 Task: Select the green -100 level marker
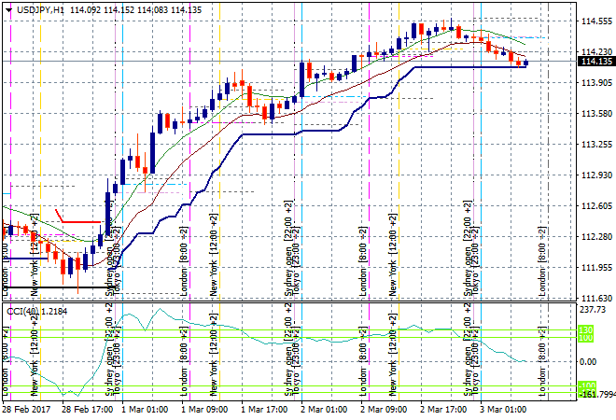585,385
